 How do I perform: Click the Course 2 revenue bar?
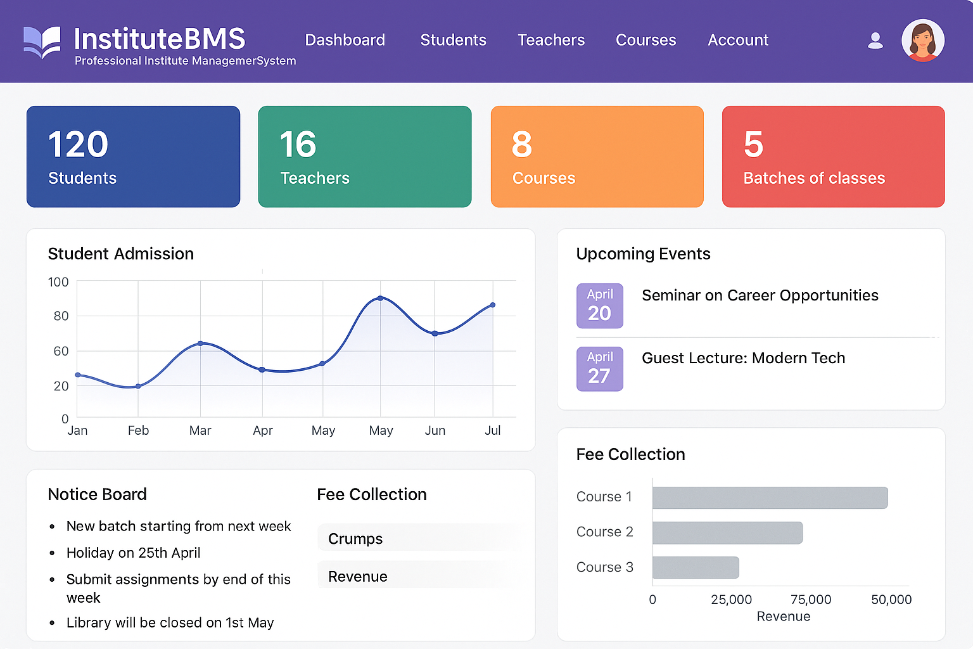[x=727, y=532]
